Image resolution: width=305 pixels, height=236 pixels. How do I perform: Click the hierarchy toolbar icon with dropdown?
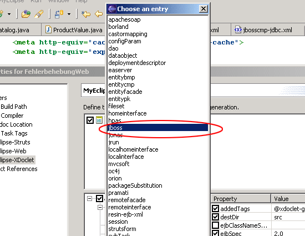[59, 14]
